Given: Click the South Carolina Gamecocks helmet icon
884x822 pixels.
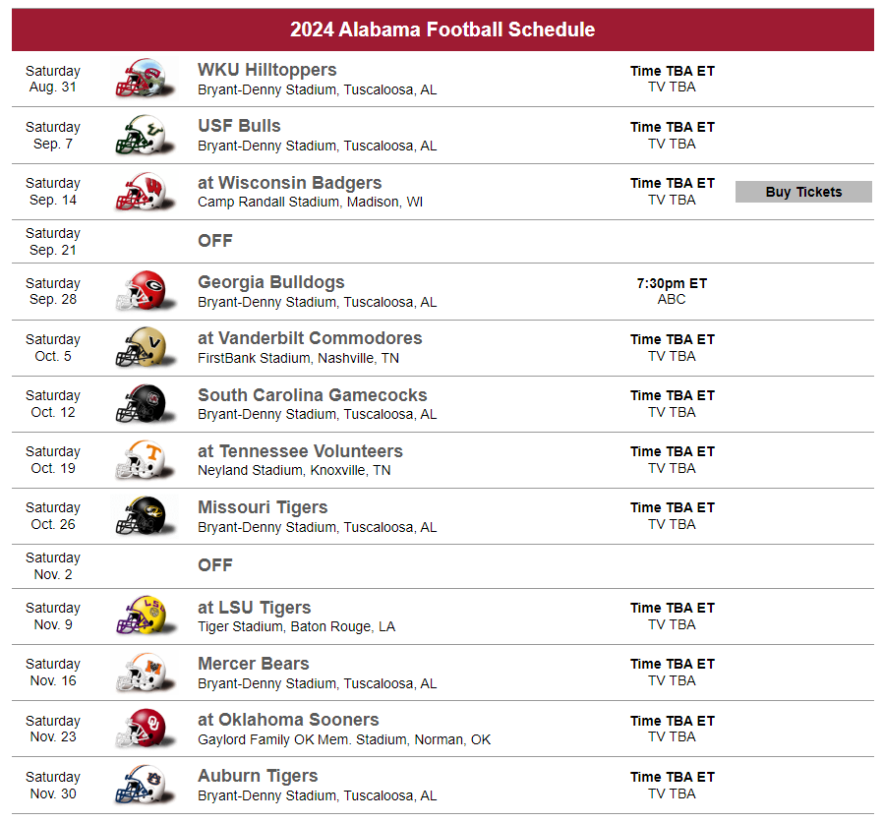Looking at the screenshot, I should [143, 404].
